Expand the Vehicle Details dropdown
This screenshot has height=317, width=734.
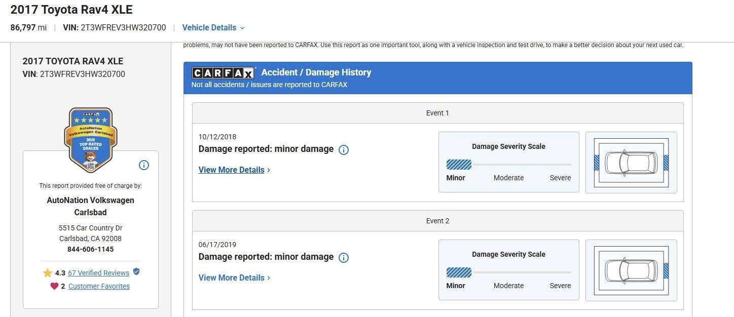point(213,28)
